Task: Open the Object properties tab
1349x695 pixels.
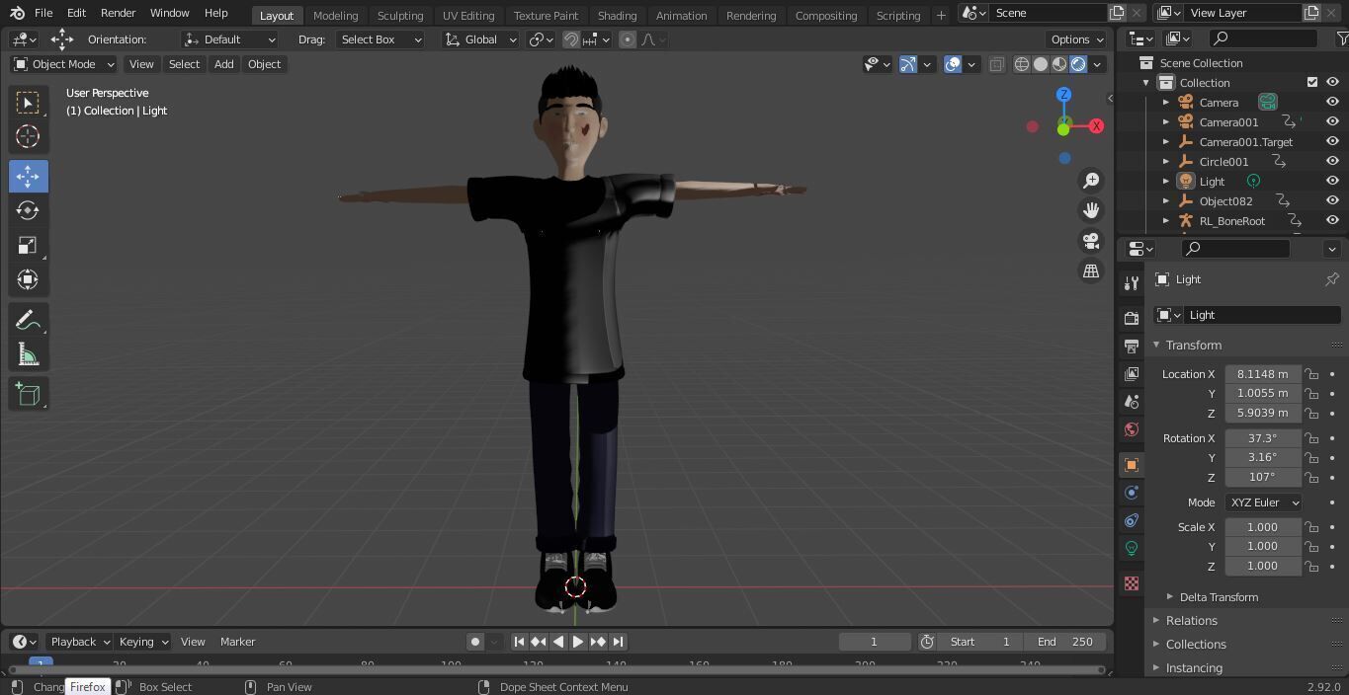Action: pos(1132,464)
